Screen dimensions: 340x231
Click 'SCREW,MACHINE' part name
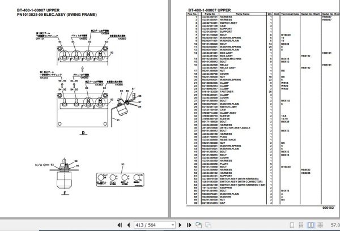coord(231,59)
